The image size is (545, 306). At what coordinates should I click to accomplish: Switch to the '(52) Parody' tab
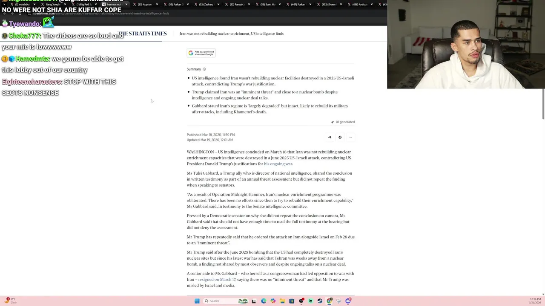pos(237,4)
